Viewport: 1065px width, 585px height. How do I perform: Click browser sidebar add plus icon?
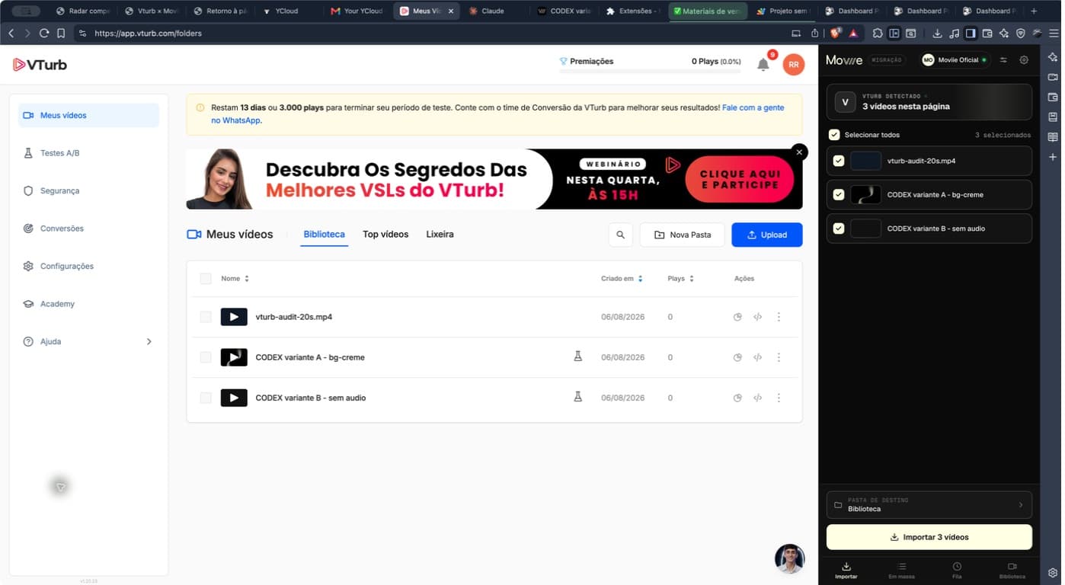(x=1053, y=157)
